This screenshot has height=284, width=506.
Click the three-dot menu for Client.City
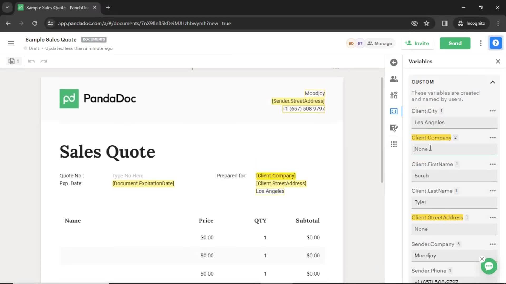tap(493, 111)
